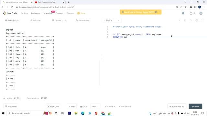The width and height of the screenshot is (207, 116).
Task: Submit the SQL solution
Action: pos(195,106)
